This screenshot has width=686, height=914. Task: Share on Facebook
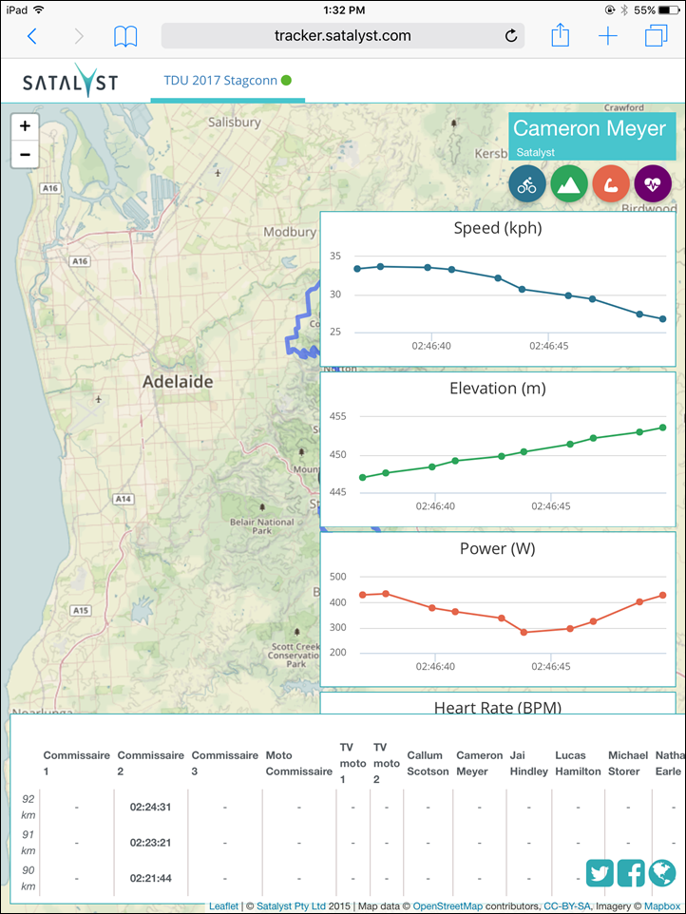(x=631, y=873)
